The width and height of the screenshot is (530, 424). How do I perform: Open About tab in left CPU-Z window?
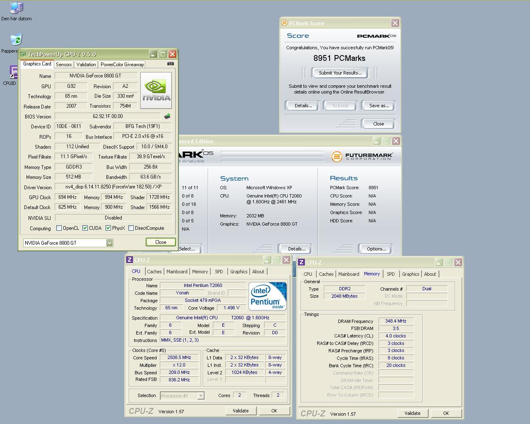coord(258,272)
